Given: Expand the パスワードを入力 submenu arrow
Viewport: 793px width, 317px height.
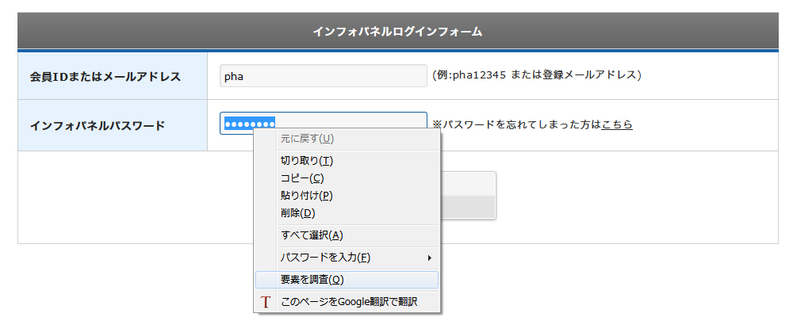Looking at the screenshot, I should [429, 258].
